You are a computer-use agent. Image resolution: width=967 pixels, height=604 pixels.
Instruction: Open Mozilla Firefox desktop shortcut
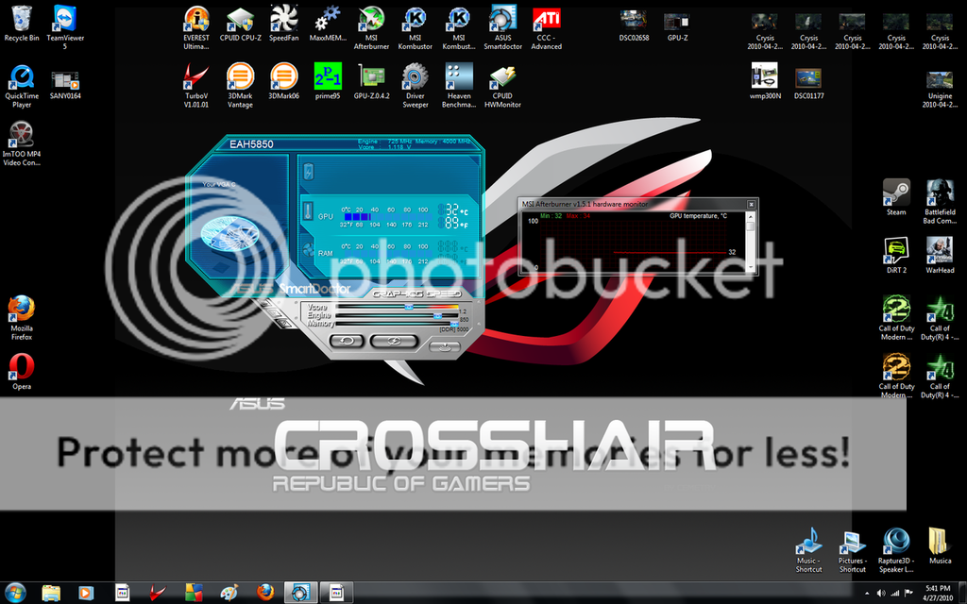pyautogui.click(x=22, y=317)
